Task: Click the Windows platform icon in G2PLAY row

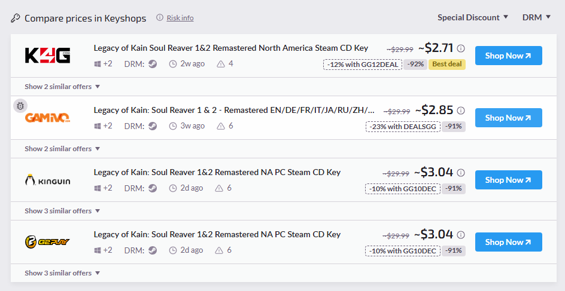Action: (x=98, y=251)
